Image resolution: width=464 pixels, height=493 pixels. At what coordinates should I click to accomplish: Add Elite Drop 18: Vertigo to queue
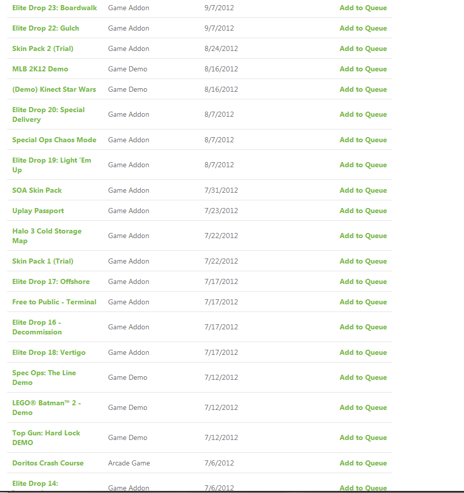(x=363, y=352)
